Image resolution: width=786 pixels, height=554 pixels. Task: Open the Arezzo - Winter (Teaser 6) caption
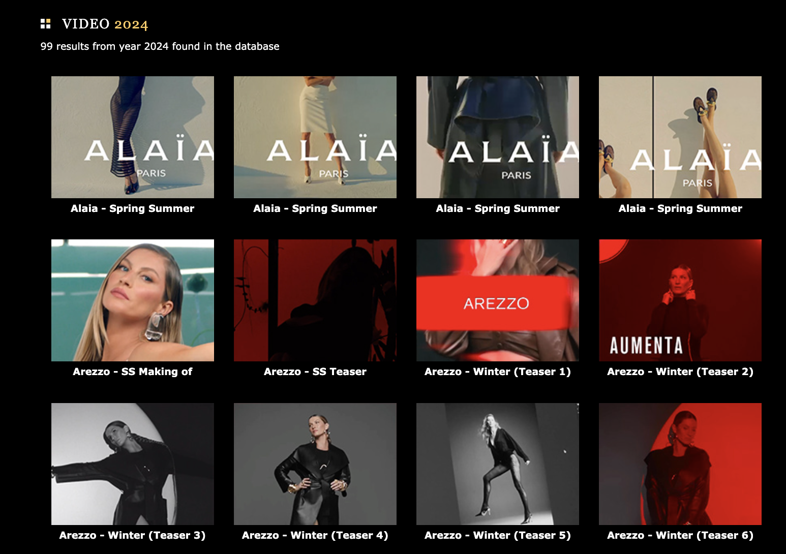click(680, 535)
